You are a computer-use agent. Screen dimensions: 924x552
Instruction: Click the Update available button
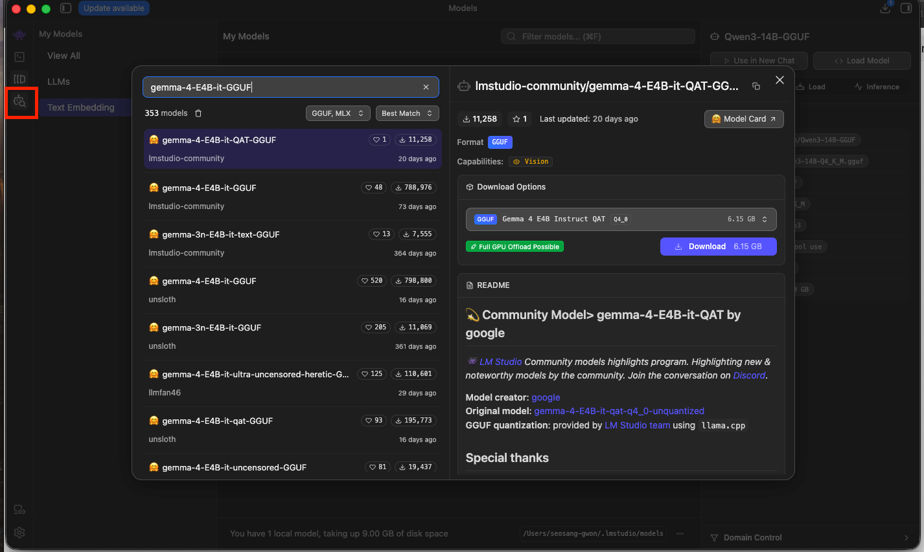point(114,8)
